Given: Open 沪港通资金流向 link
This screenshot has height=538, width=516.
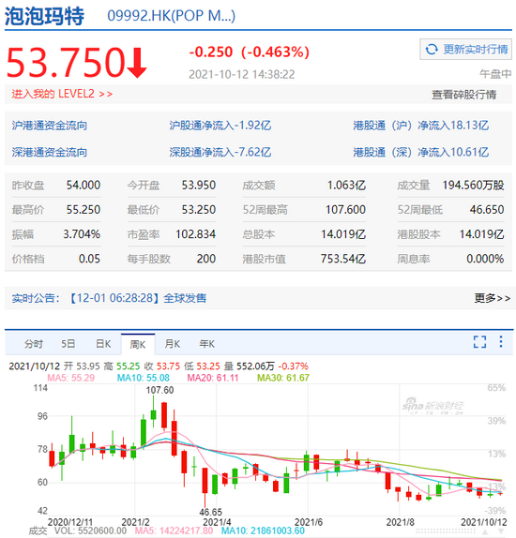Looking at the screenshot, I should click(50, 126).
